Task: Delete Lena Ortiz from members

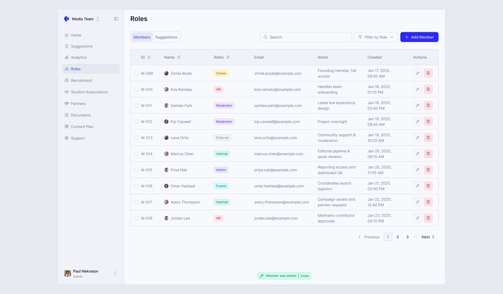Action: (x=428, y=138)
